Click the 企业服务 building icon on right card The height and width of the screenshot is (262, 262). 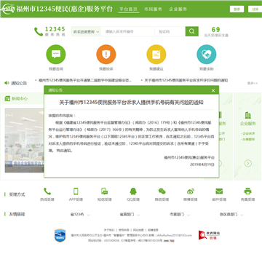[247, 115]
